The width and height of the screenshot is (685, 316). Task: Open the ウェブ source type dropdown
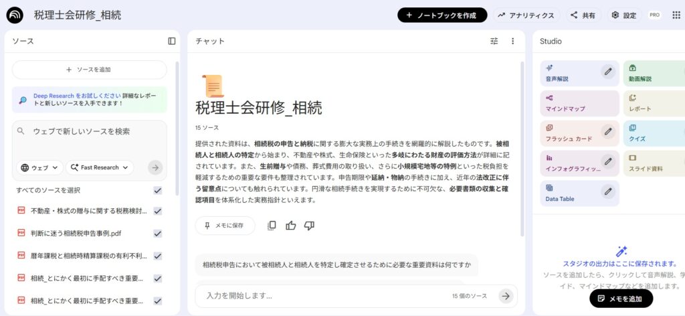(x=39, y=167)
